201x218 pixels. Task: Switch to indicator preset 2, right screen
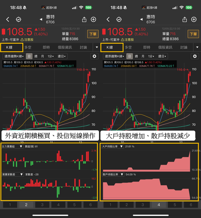[x=126, y=205]
